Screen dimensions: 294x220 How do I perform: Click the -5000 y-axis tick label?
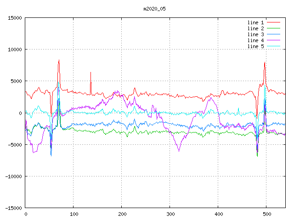click(15, 144)
